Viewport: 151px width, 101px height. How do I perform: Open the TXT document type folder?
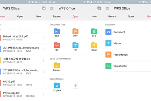[75, 47]
